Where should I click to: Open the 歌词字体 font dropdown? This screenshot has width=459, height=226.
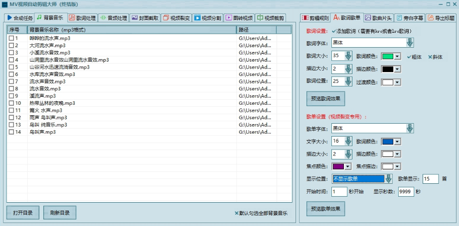click(410, 43)
